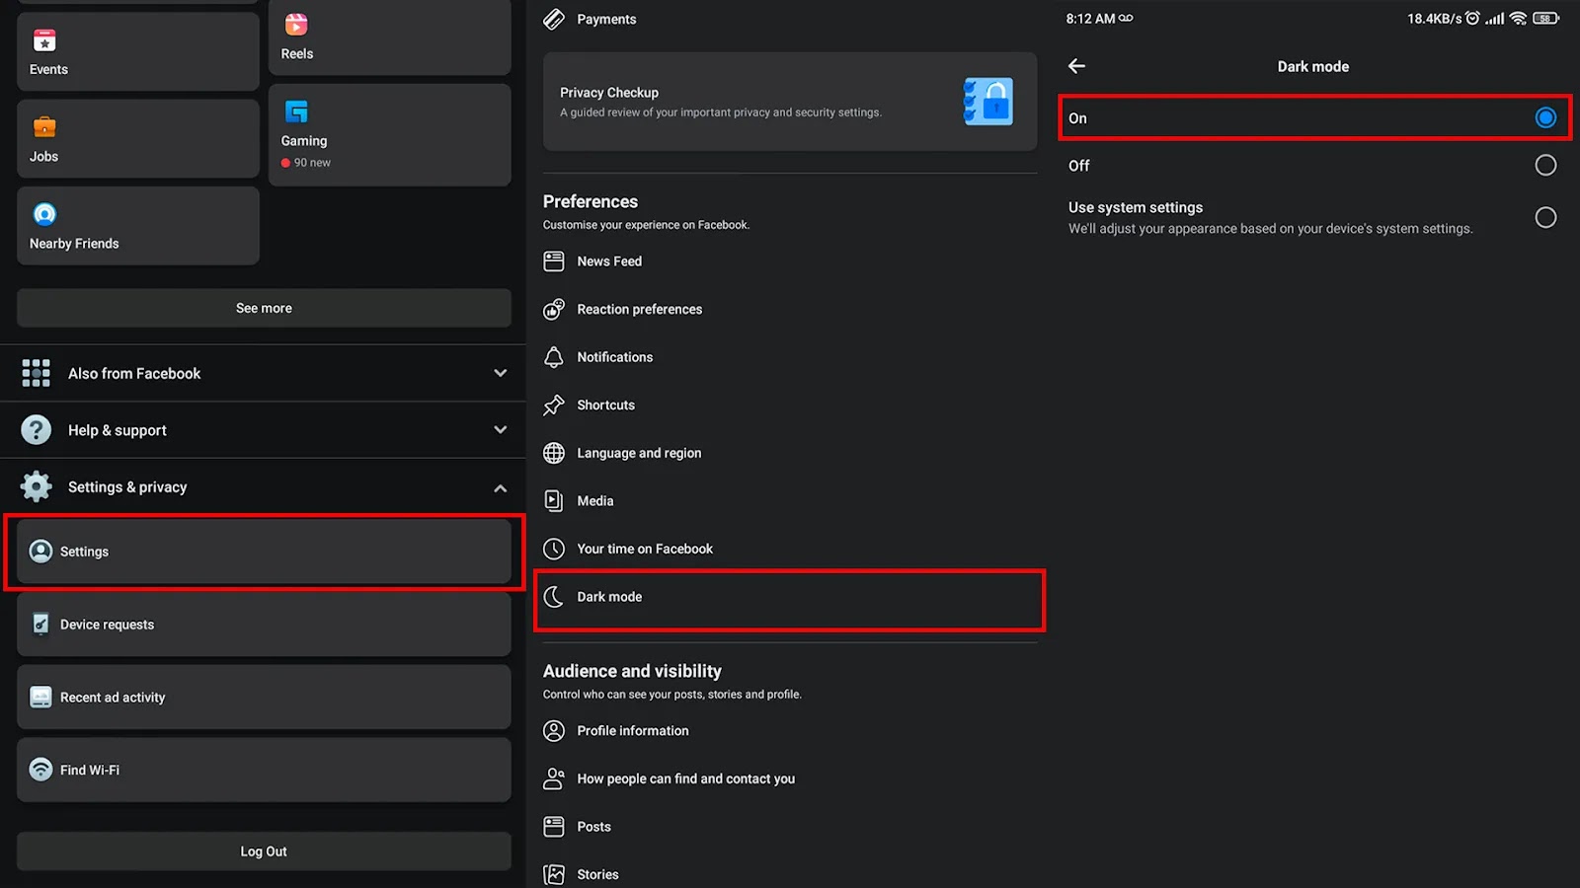Click the cellular signal bars icon
Screen dimensions: 1580x888
(1495, 19)
